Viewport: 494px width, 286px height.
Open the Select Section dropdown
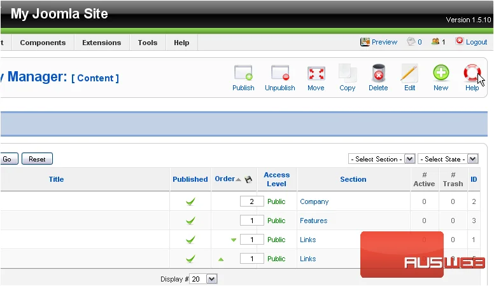(x=382, y=159)
